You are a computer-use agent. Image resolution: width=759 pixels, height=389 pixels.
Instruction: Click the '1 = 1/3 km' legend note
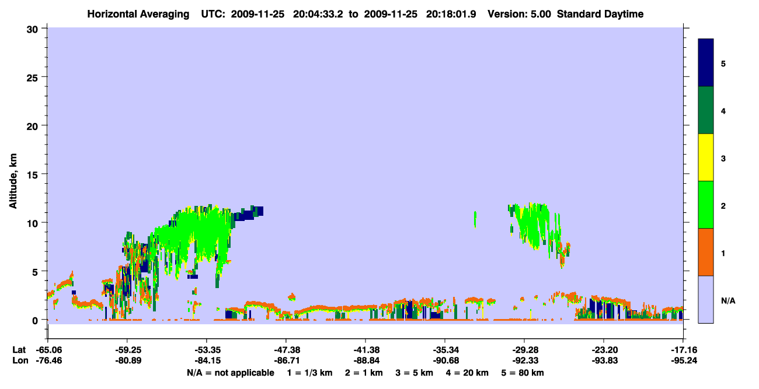pyautogui.click(x=309, y=373)
